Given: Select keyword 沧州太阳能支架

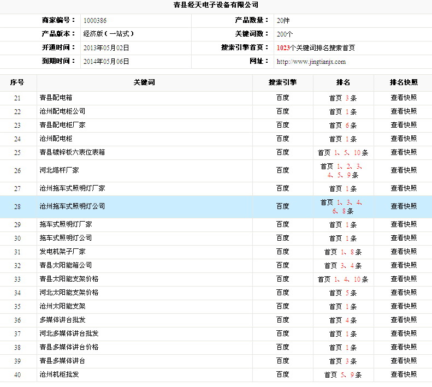Looking at the screenshot, I should (63, 306).
